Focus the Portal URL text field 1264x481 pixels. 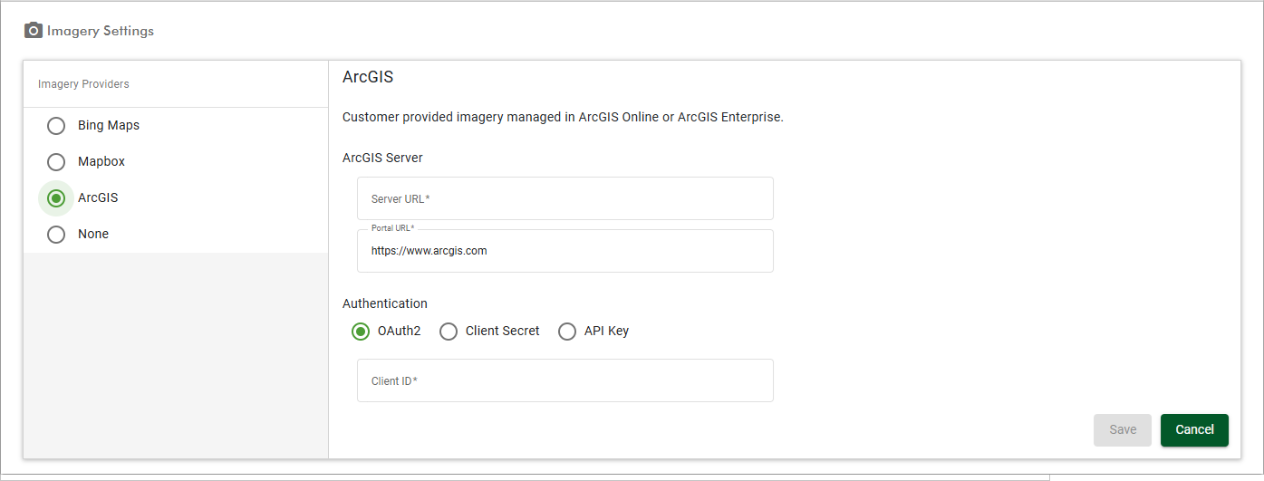click(565, 251)
